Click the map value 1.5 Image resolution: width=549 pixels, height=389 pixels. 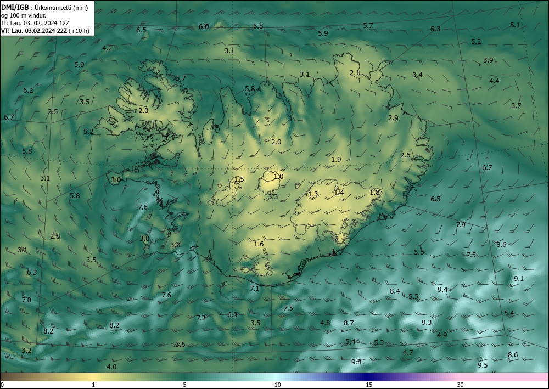tap(239, 179)
